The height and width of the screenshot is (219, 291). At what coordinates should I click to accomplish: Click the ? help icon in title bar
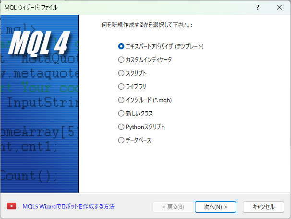point(258,7)
